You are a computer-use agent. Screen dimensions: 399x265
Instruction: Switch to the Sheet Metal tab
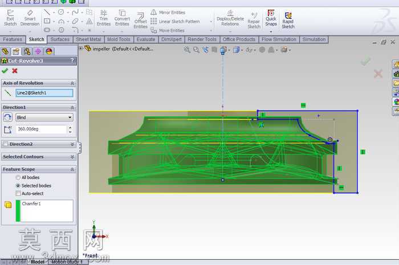[88, 39]
